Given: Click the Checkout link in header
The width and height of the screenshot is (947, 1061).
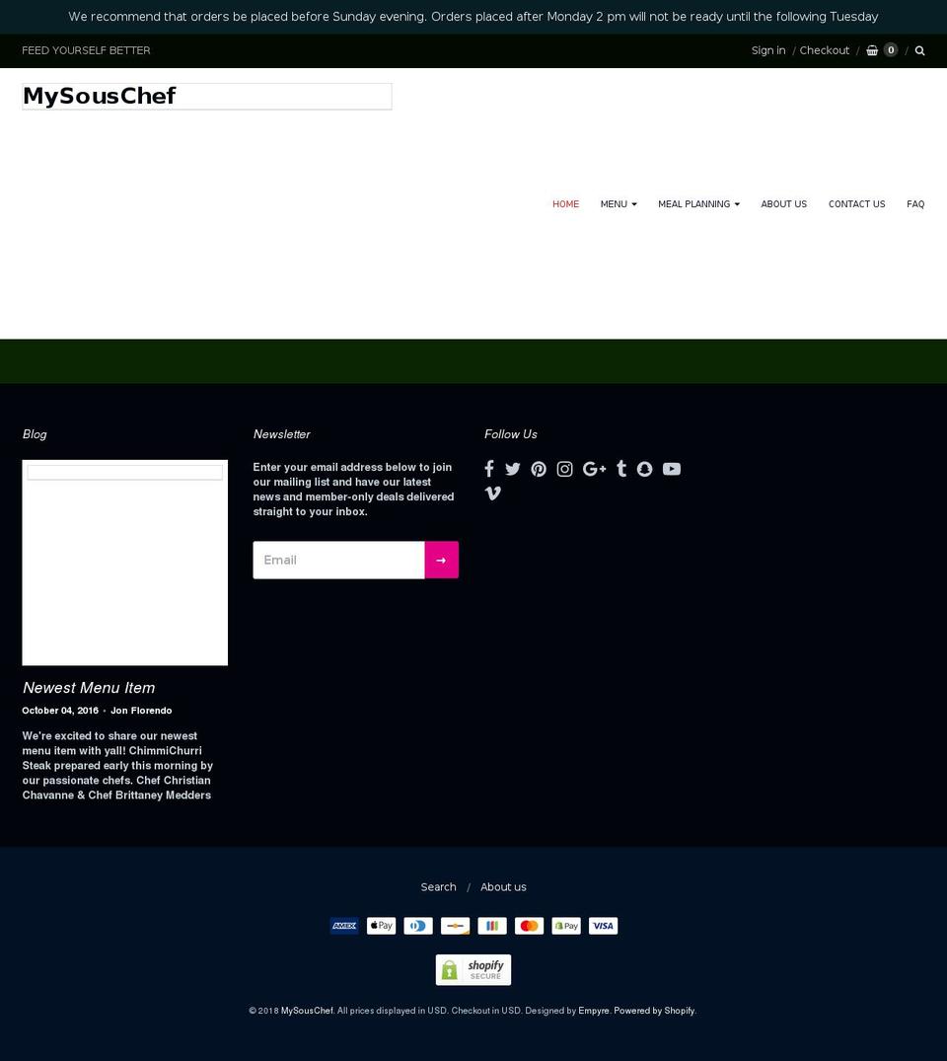Looking at the screenshot, I should tap(824, 50).
